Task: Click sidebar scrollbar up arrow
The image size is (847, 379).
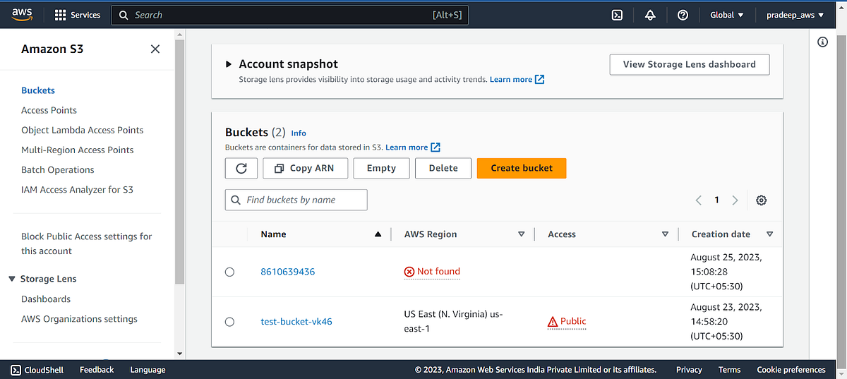Action: (x=179, y=33)
